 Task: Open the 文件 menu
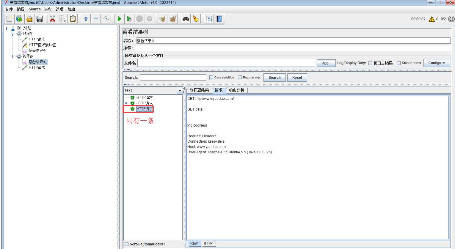[x=9, y=9]
